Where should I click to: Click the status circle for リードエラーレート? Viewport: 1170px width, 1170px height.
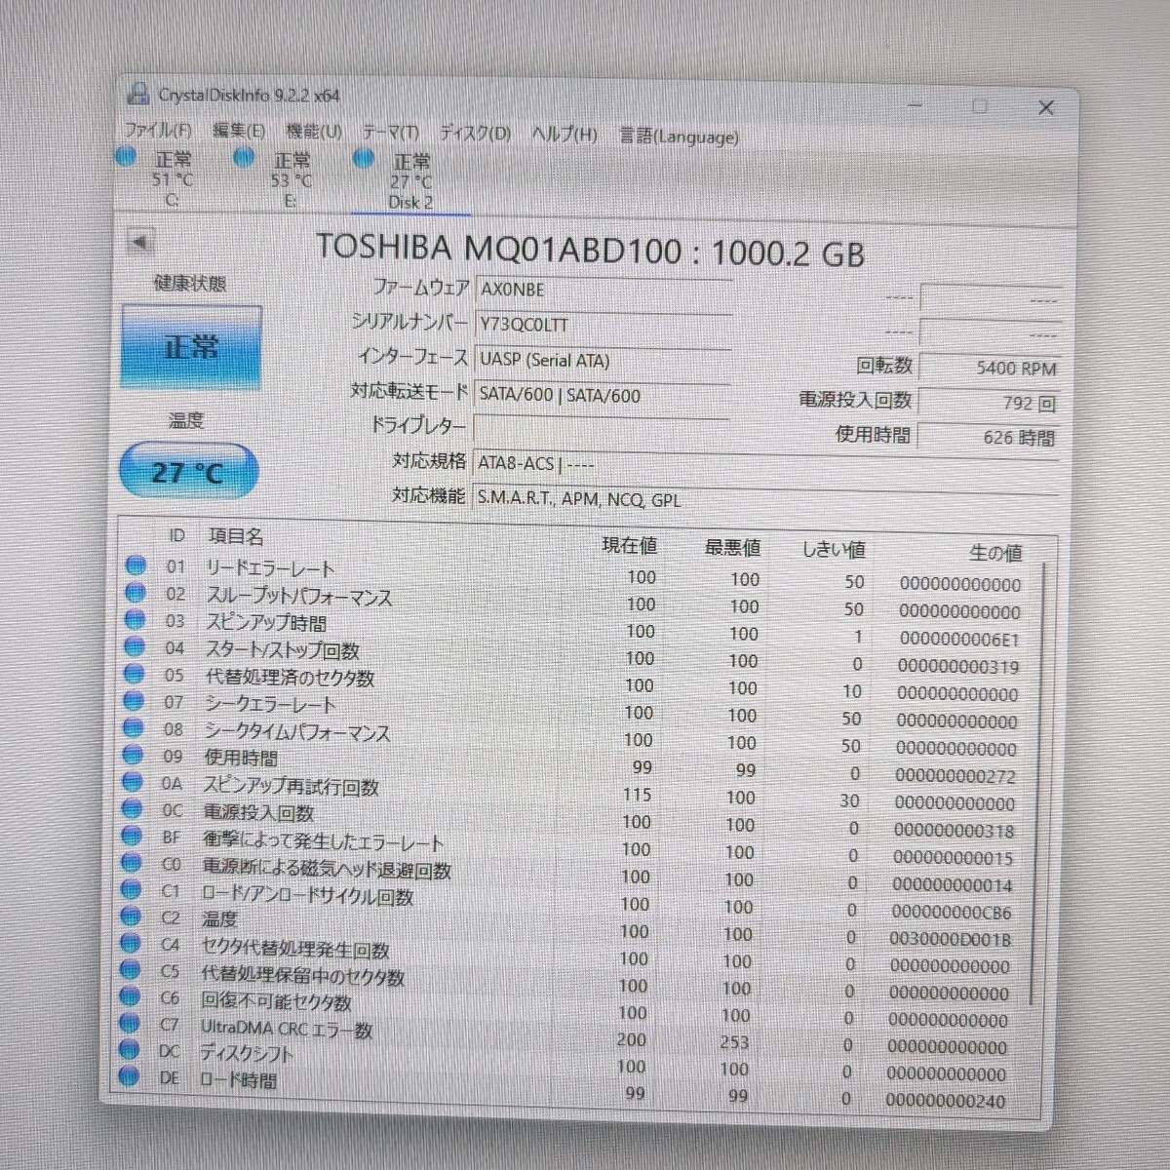(136, 565)
